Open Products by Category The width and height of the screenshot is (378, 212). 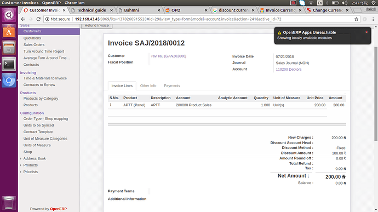pyautogui.click(x=41, y=99)
